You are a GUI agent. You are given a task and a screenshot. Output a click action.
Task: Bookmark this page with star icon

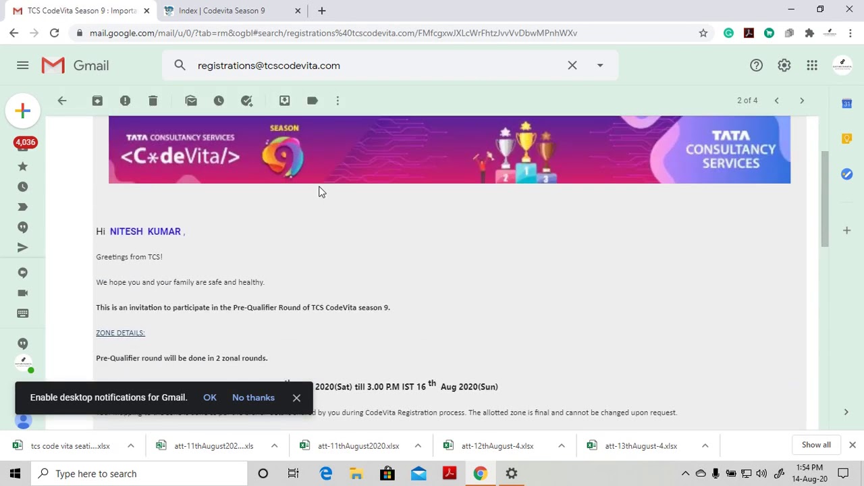tap(703, 33)
